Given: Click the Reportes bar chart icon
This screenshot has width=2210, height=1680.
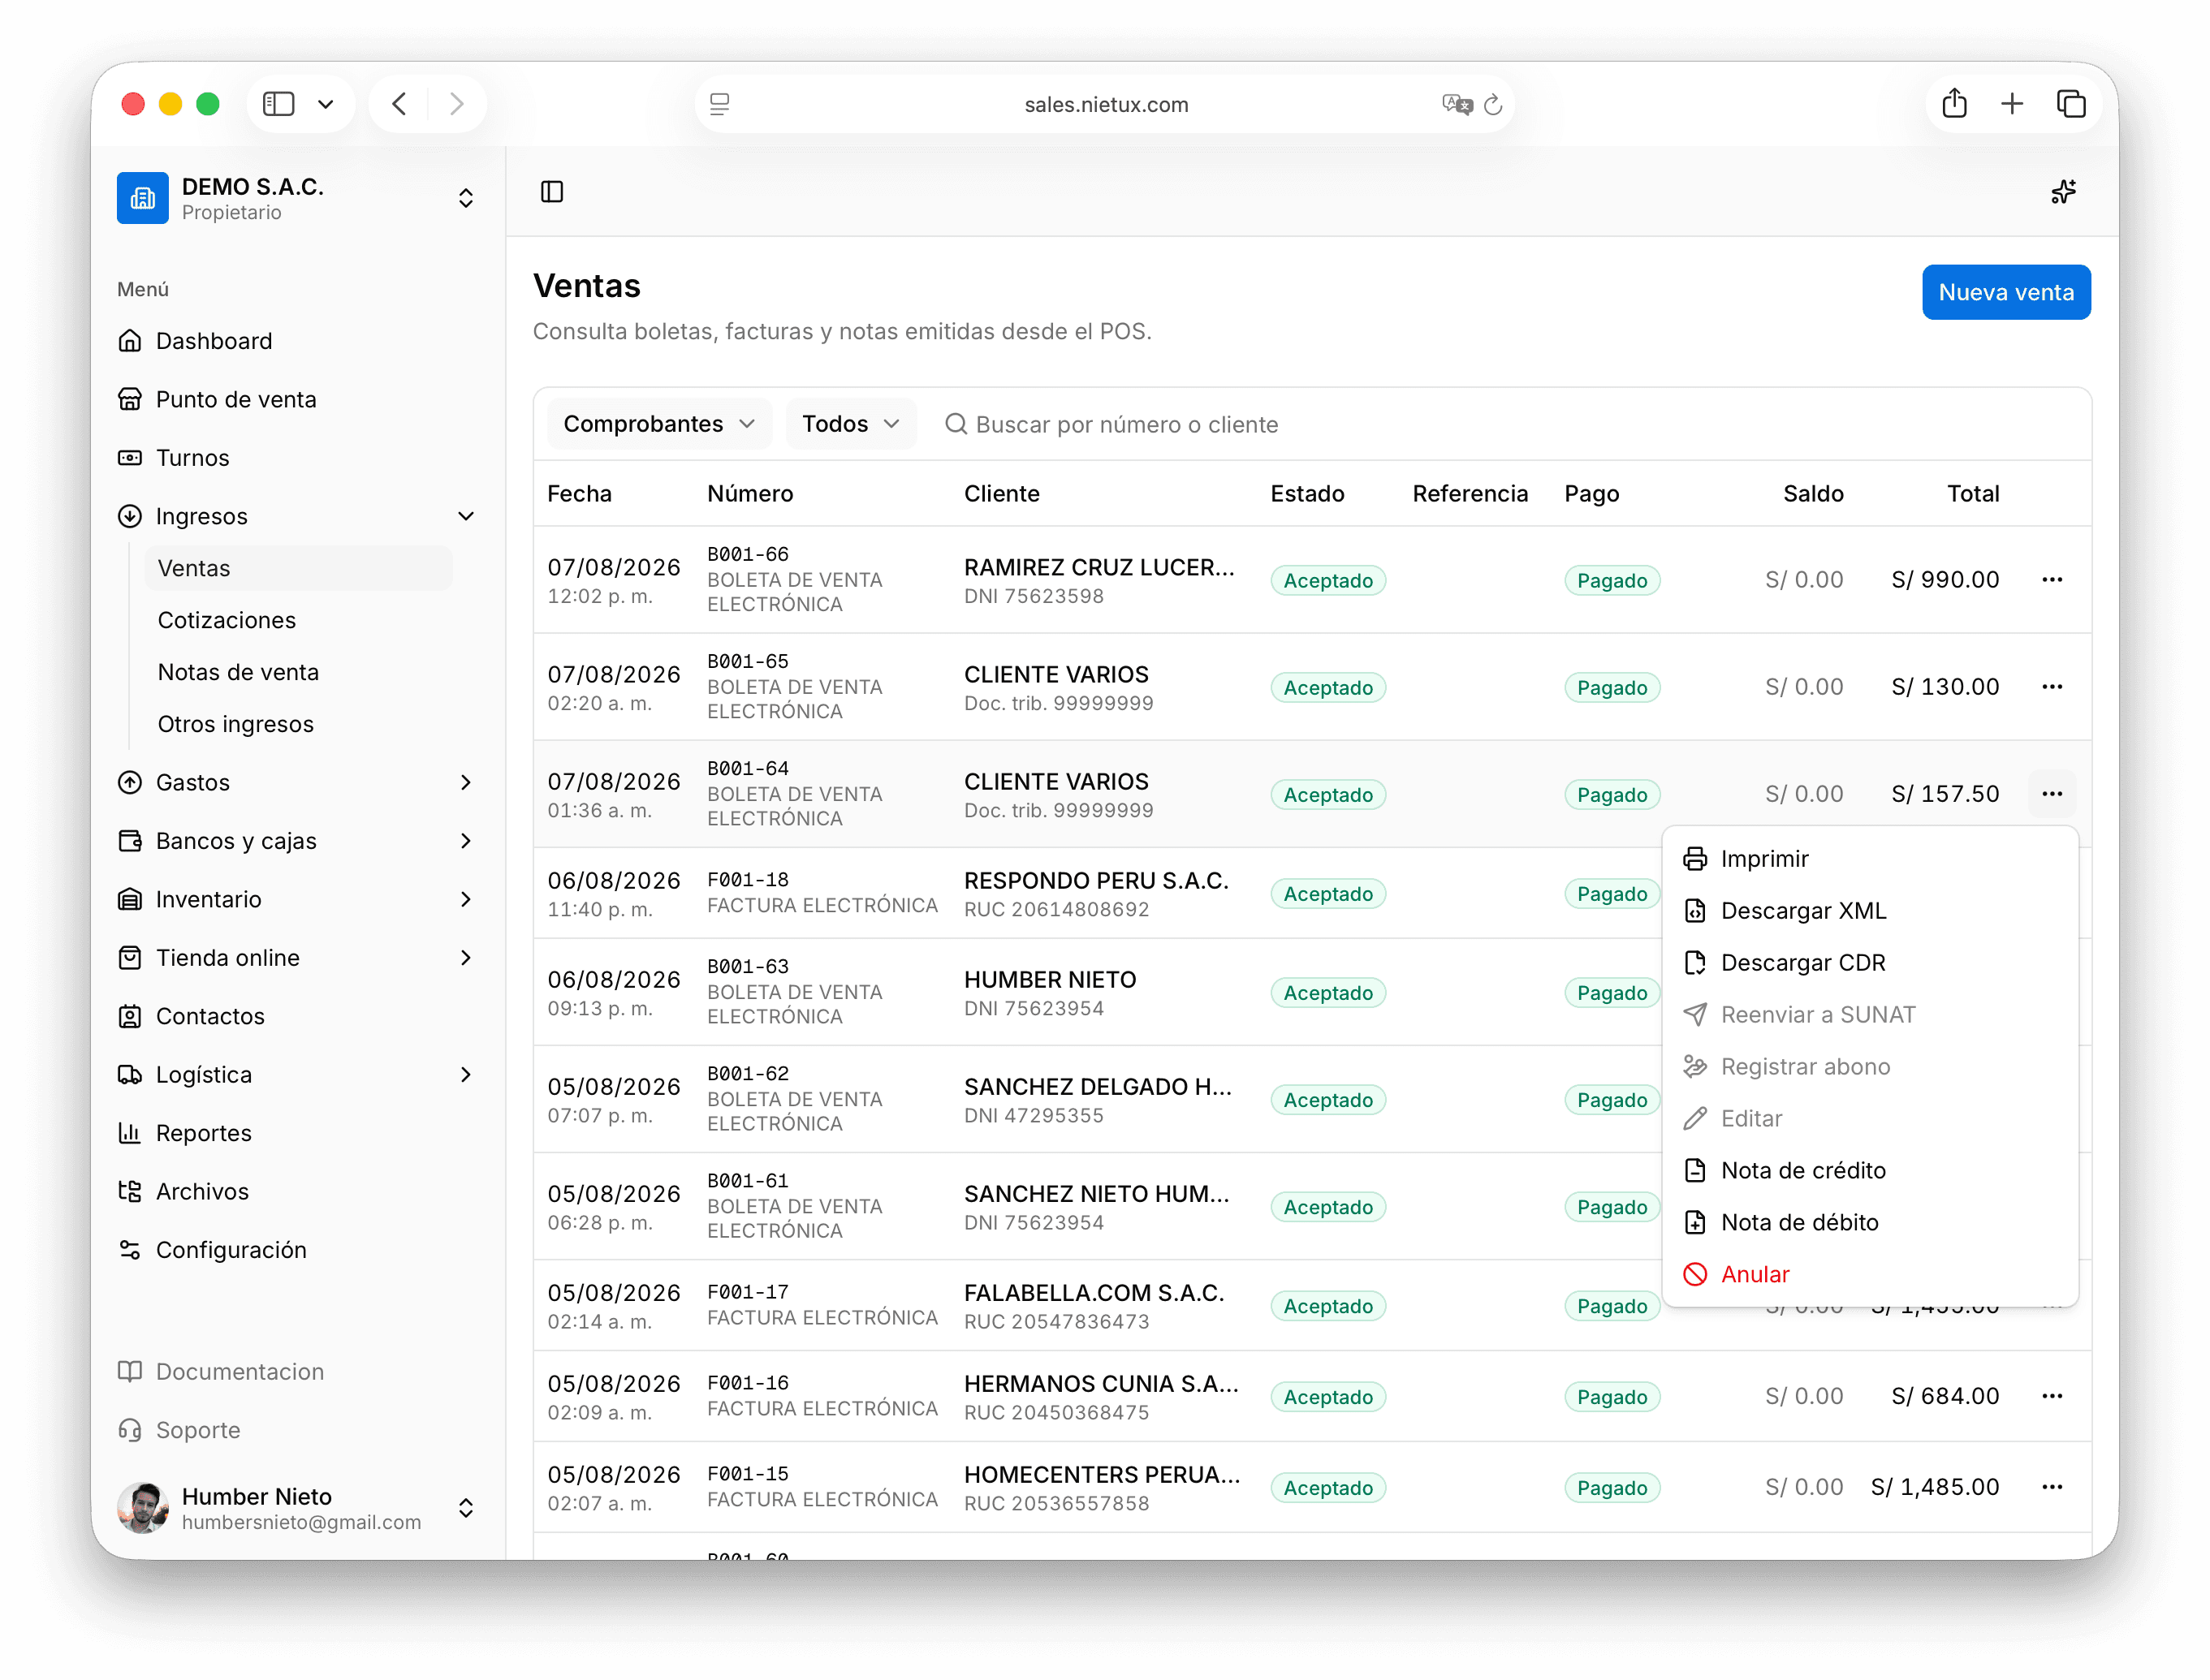Looking at the screenshot, I should coord(130,1133).
